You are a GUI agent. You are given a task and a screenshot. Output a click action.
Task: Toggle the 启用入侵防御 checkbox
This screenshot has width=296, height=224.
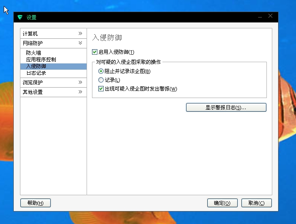coord(95,52)
